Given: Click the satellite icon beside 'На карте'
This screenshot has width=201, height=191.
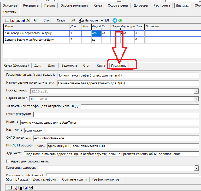Looking at the screenshot, I should coord(81,20).
